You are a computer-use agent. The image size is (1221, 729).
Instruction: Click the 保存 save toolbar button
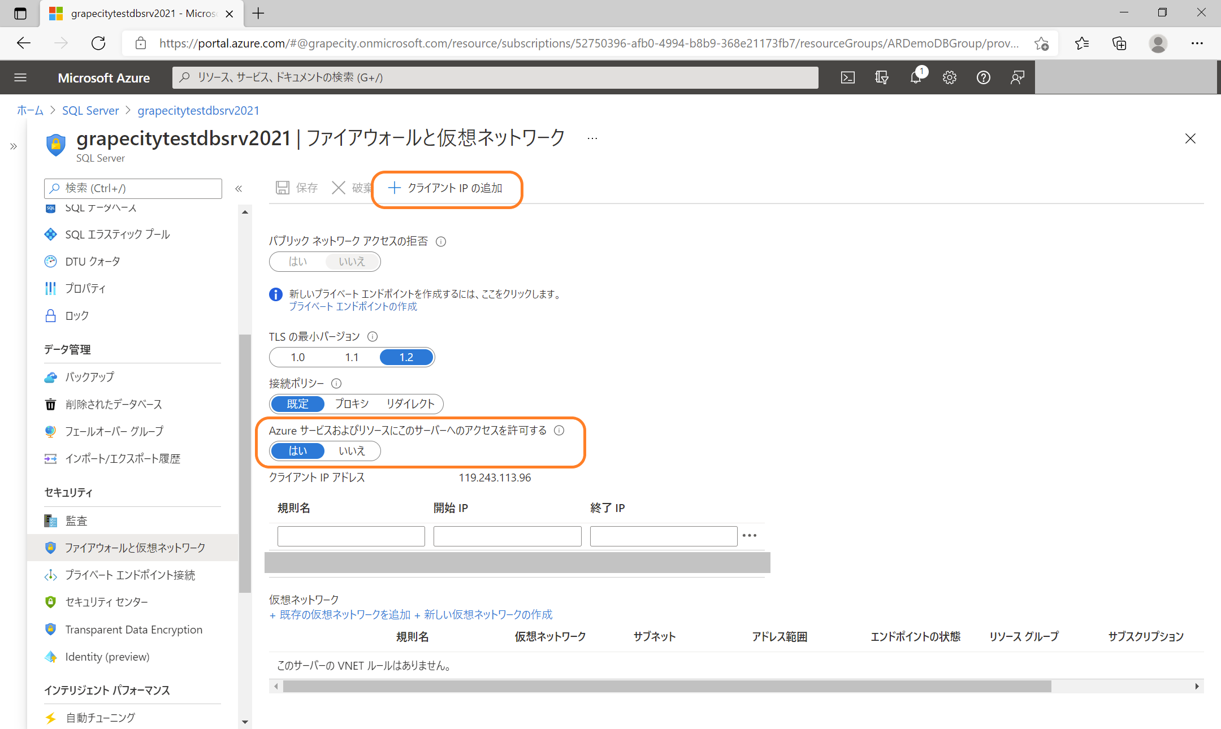pos(297,188)
